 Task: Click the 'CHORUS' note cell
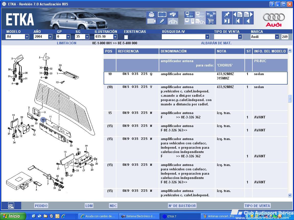click(225, 65)
